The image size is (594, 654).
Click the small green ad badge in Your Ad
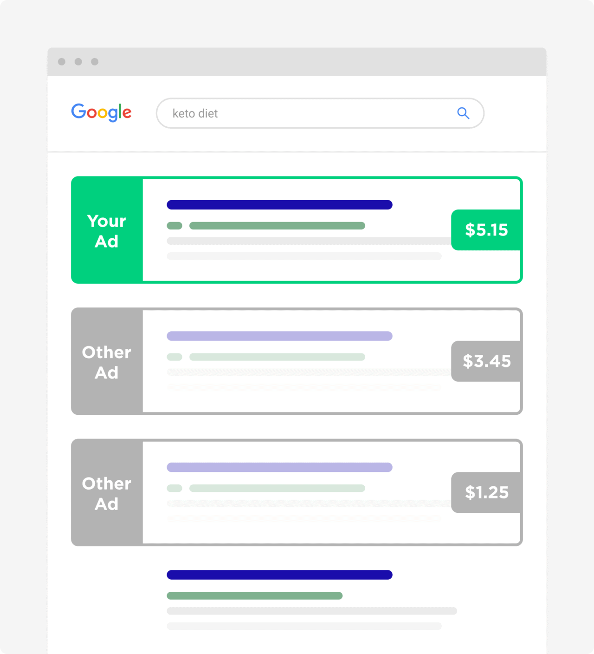point(174,226)
